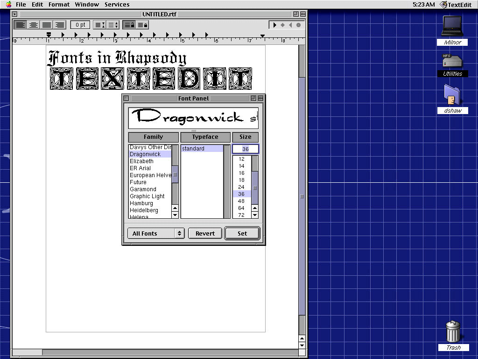Click the Size column header
The width and height of the screenshot is (478, 359).
(246, 137)
